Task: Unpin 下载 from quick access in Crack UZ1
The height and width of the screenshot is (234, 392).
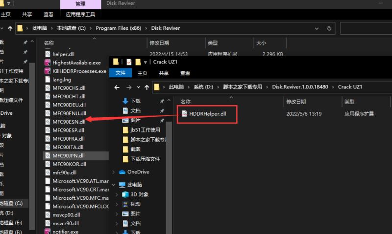Action: tap(162, 101)
